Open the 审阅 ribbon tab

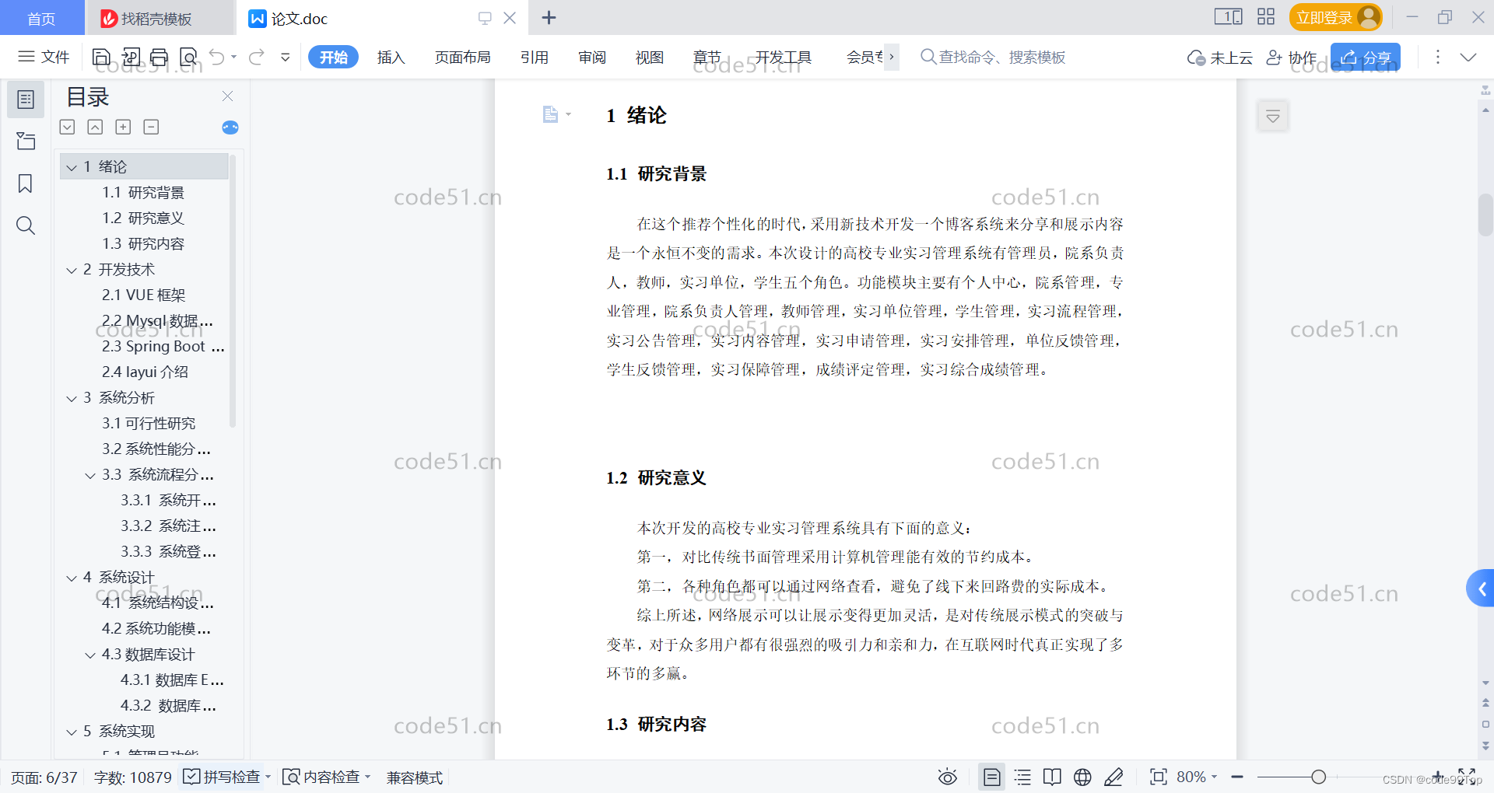pos(591,57)
